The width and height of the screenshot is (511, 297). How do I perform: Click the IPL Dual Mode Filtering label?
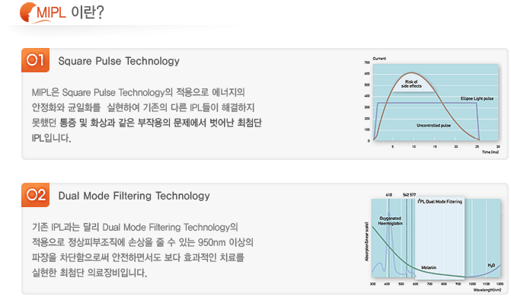[x=440, y=202]
